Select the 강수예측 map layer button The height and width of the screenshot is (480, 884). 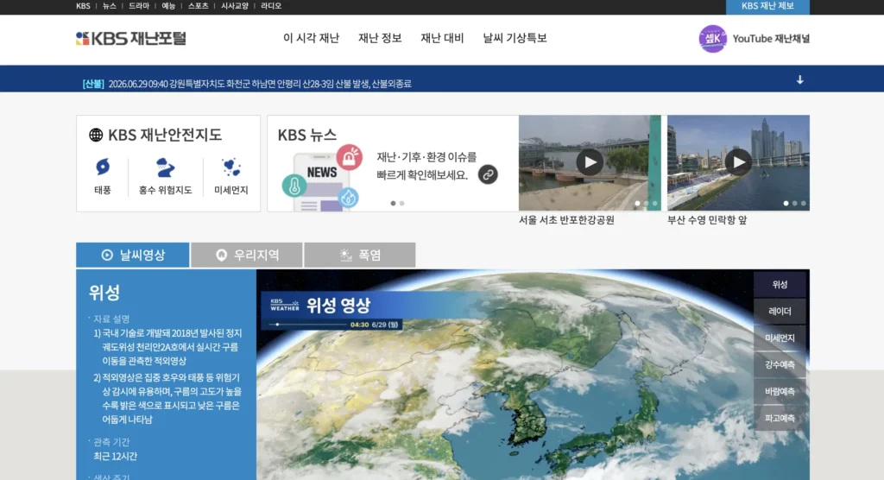(x=780, y=364)
